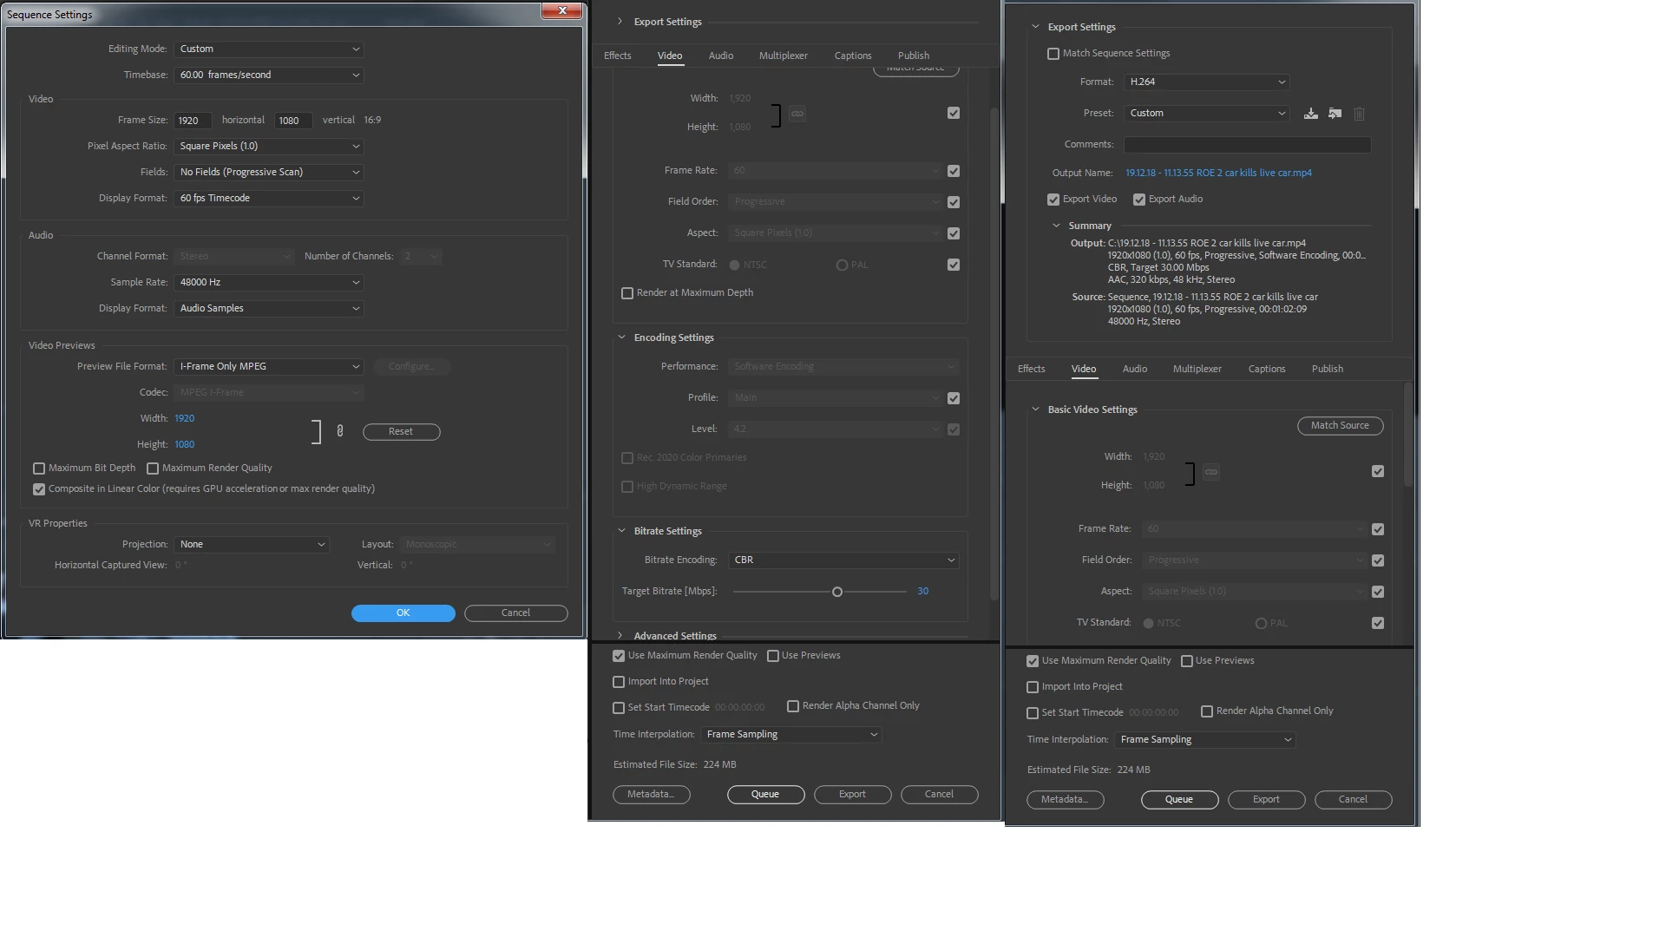Screen dimensions: 1666x937
Task: Click the Match Source button in Basic Video Settings
Action: tap(1340, 426)
